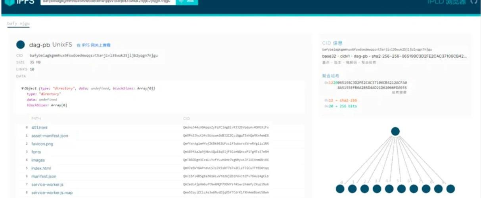This screenshot has width=481, height=198.
Task: Select graph child node labeled 2
Action: click(364, 189)
